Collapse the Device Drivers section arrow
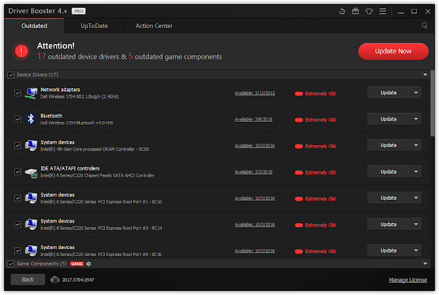439x295 pixels. click(x=425, y=75)
